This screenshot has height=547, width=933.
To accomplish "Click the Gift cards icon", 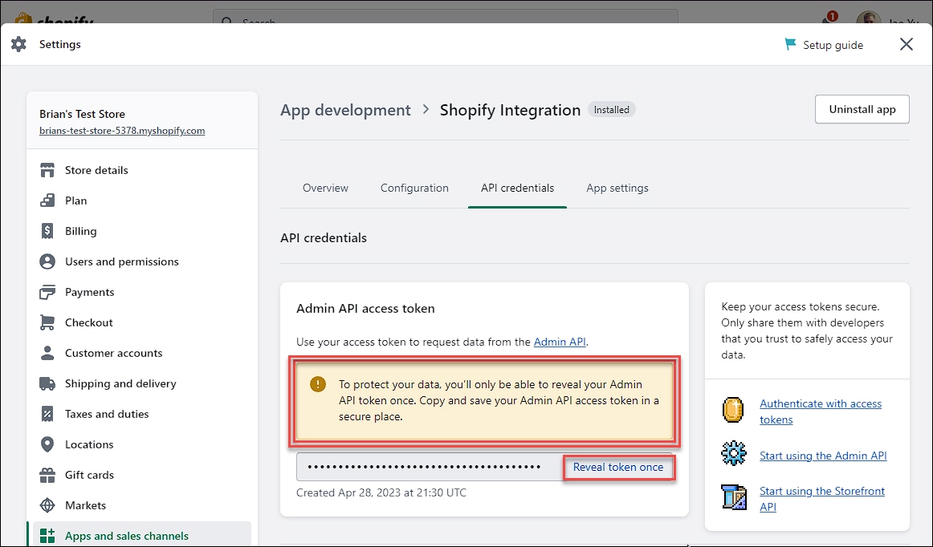I will point(47,475).
